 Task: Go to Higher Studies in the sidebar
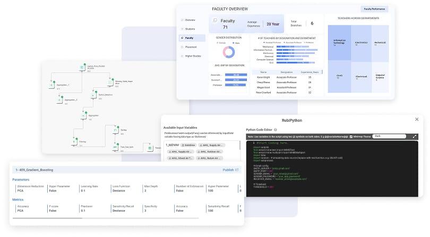click(x=192, y=56)
